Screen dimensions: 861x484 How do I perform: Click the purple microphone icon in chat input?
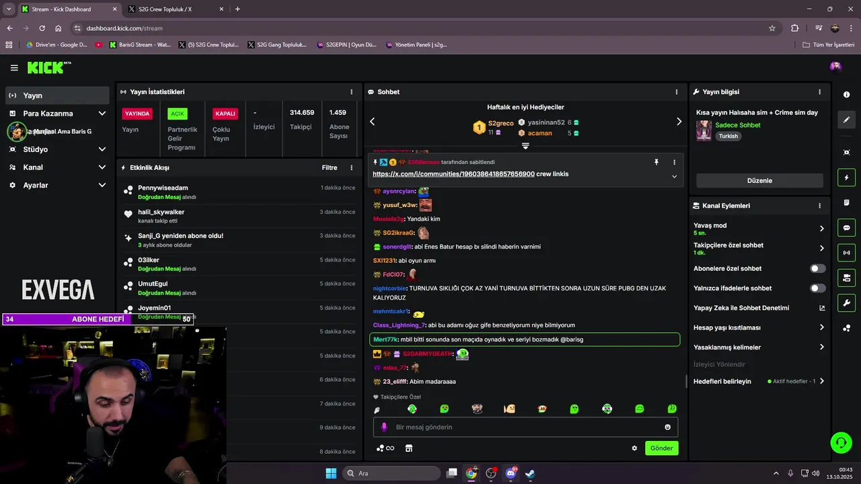(x=384, y=427)
